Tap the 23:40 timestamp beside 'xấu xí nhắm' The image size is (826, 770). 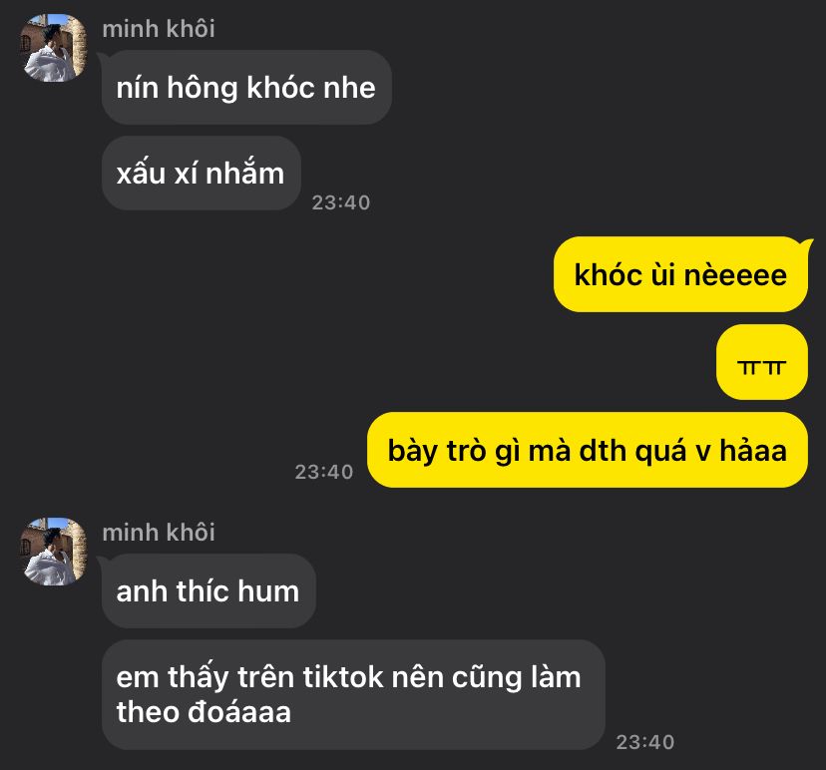click(341, 202)
